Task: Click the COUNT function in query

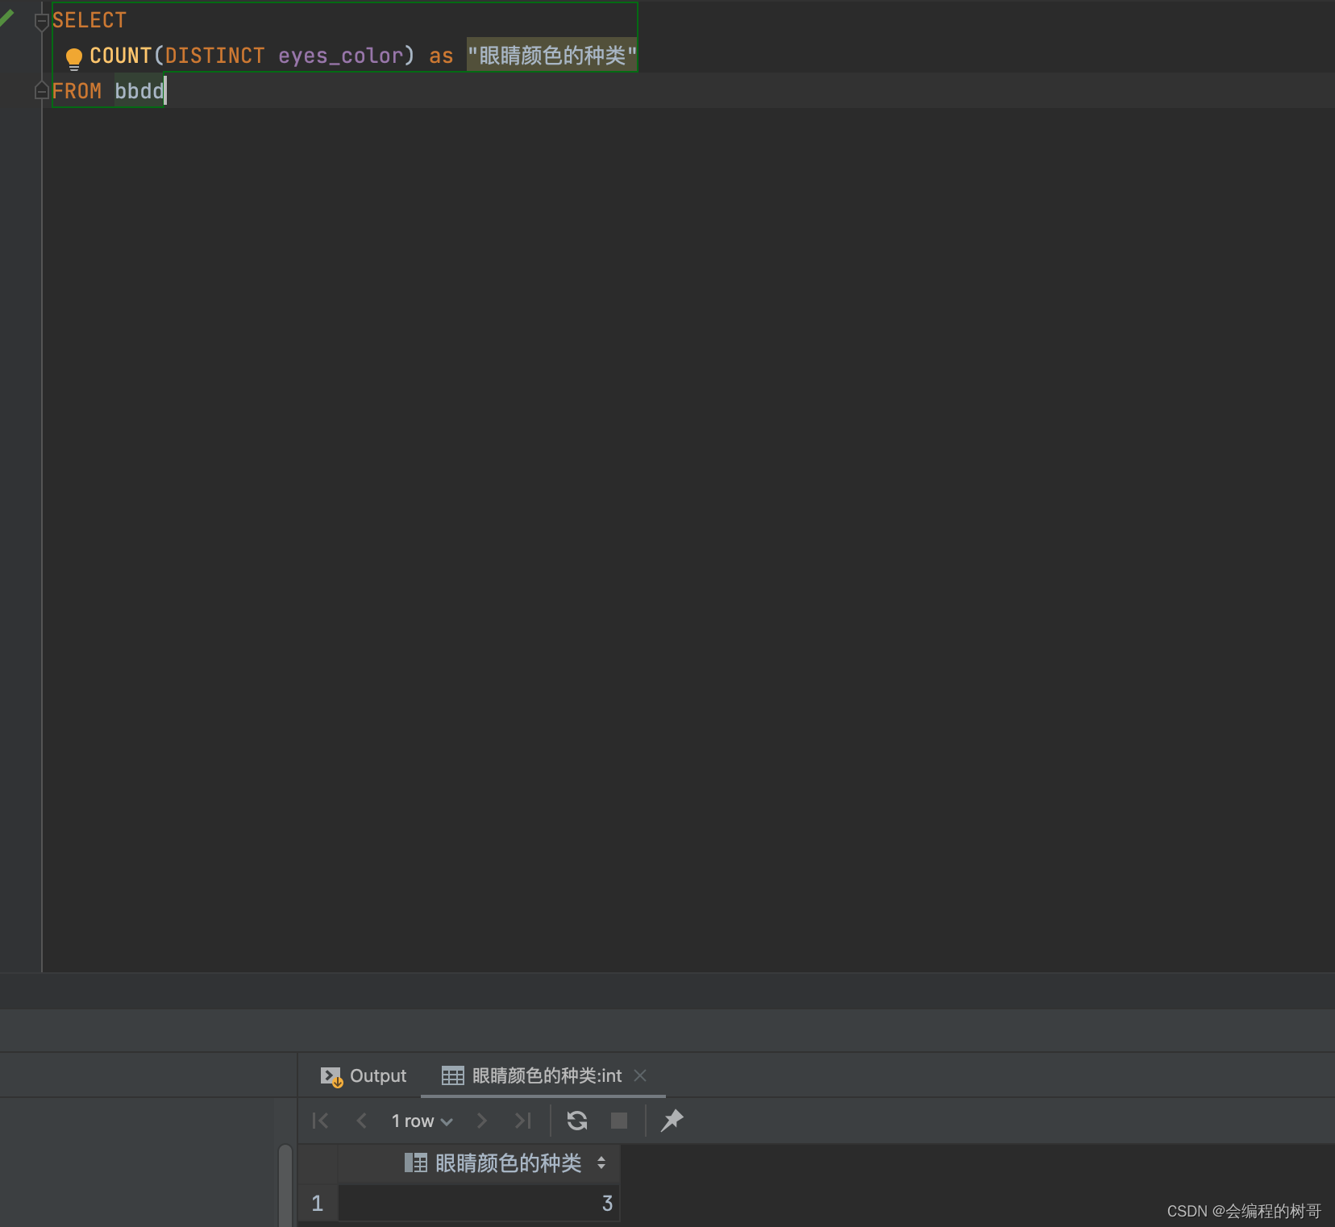Action: coord(121,56)
